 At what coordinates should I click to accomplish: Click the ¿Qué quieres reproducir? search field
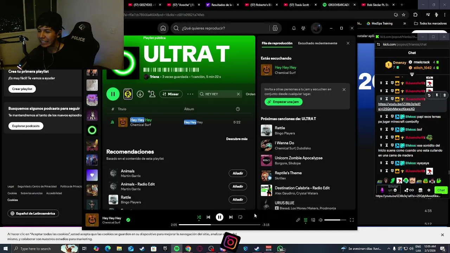tap(221, 28)
